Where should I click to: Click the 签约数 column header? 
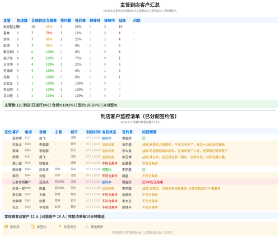(66, 20)
